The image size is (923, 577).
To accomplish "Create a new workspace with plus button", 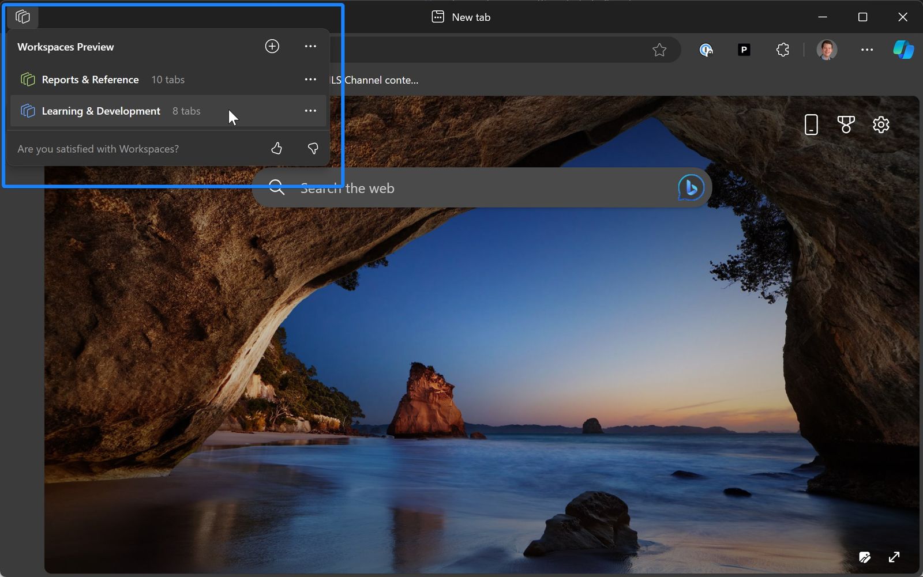I will coord(272,46).
